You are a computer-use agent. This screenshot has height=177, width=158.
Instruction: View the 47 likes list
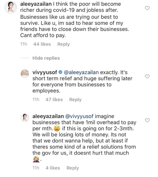click(54, 99)
